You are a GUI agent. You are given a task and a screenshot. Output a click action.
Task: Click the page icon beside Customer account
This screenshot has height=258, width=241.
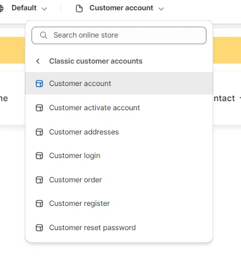[79, 8]
